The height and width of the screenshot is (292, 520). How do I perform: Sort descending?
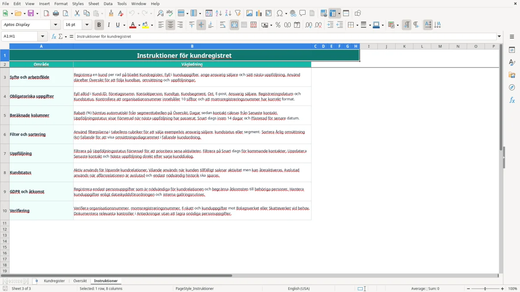tap(228, 13)
